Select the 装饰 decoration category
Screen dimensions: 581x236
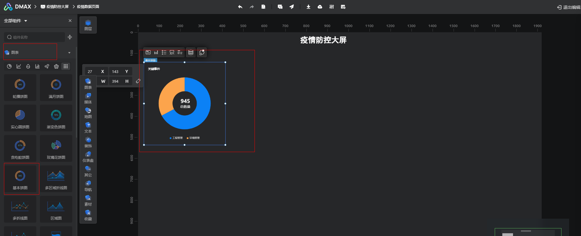(x=88, y=142)
